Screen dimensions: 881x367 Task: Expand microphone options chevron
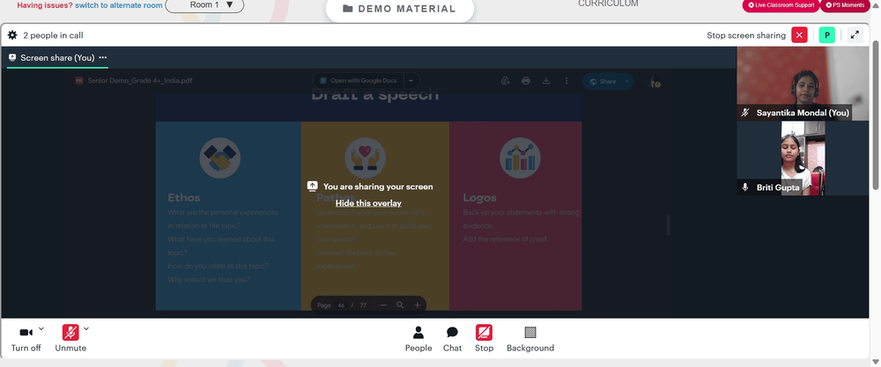pyautogui.click(x=86, y=328)
